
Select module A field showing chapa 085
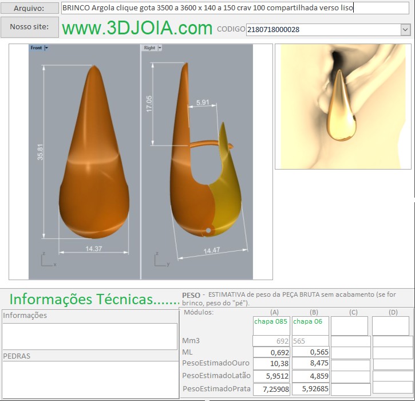click(271, 325)
